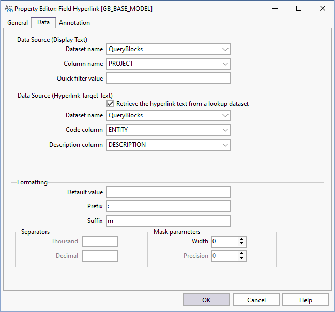
Task: Open the Column name PROJECT dropdown
Action: point(225,64)
